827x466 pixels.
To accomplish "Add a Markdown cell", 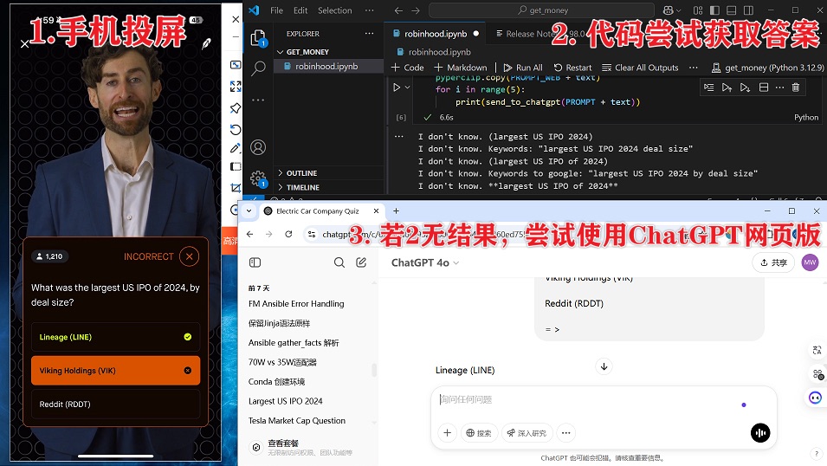I will pos(461,68).
